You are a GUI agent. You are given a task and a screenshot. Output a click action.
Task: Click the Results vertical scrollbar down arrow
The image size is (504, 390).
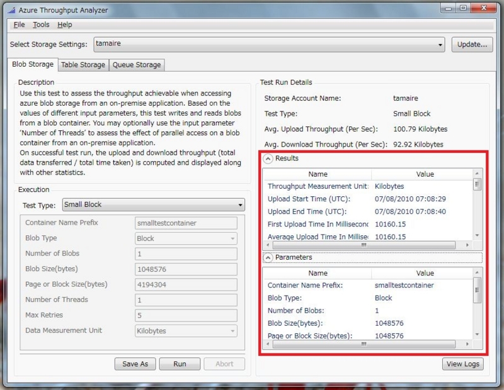[x=477, y=236]
